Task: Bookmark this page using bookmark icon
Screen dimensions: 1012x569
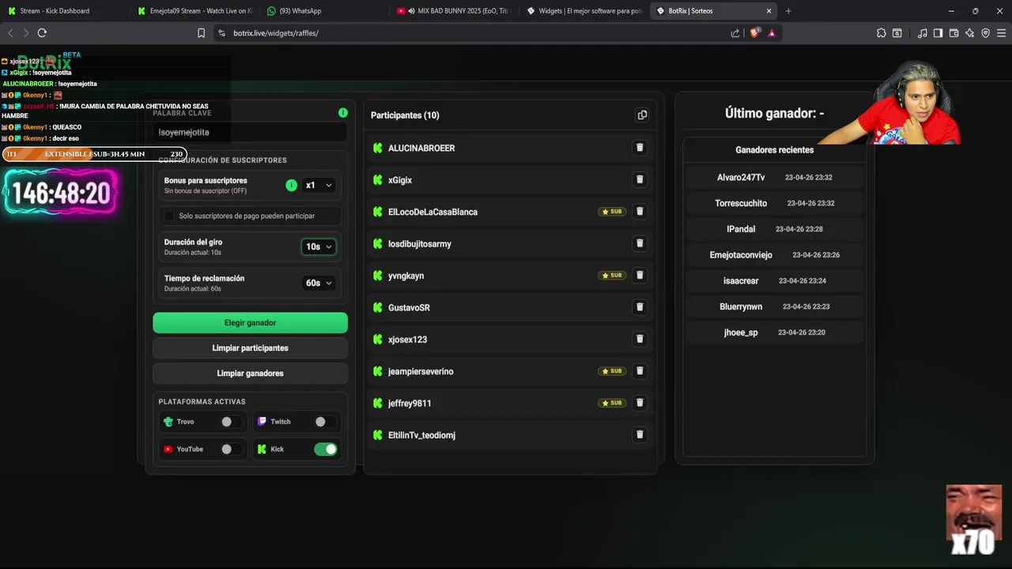Action: [201, 33]
